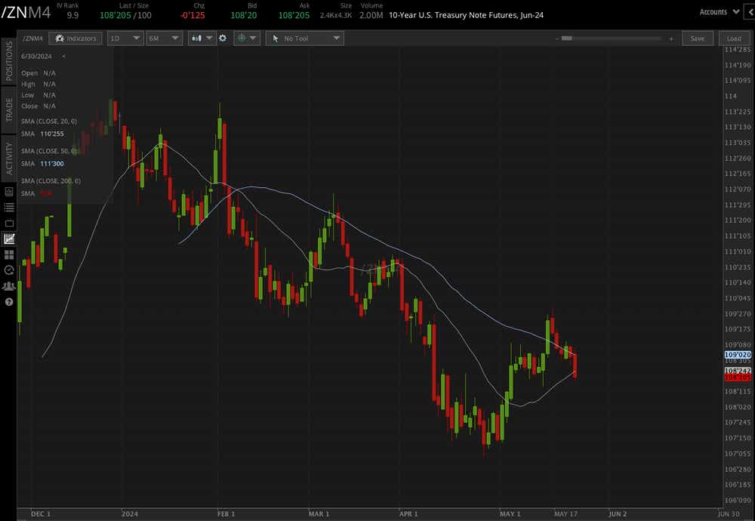The height and width of the screenshot is (521, 755).
Task: Click the size value 2.4Kx4.3K
Action: tap(336, 15)
